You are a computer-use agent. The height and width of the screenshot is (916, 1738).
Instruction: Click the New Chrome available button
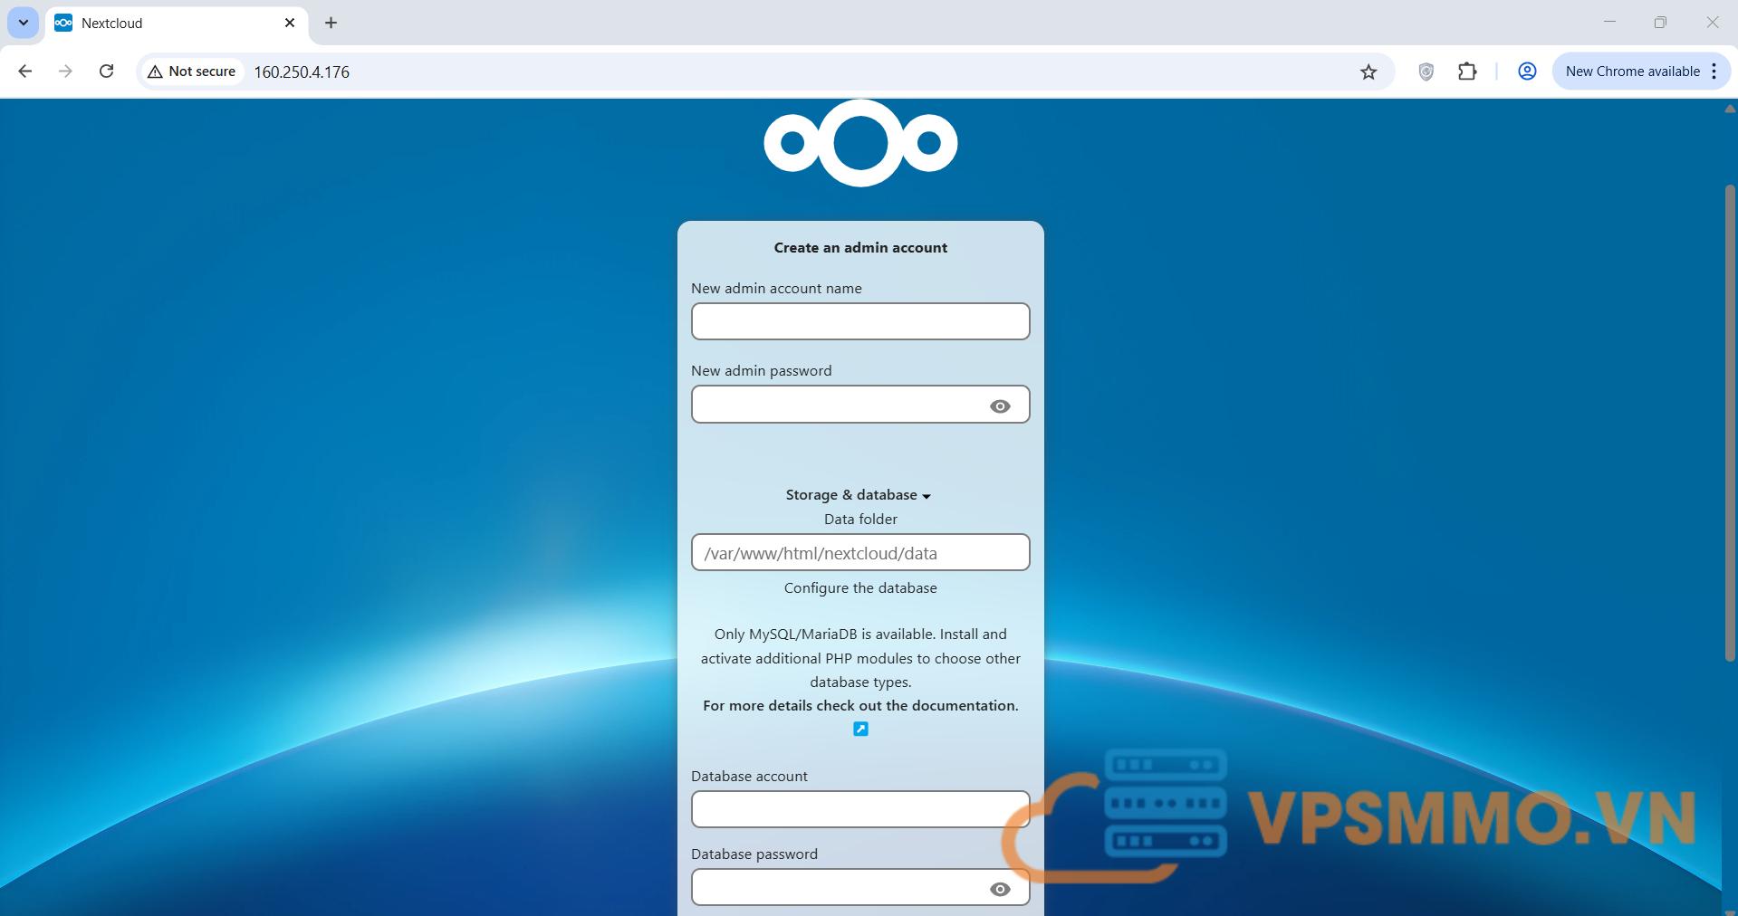click(1631, 72)
